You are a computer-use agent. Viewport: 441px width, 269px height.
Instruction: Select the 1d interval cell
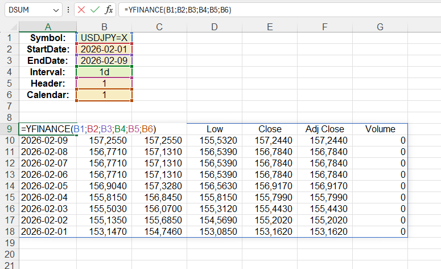104,72
